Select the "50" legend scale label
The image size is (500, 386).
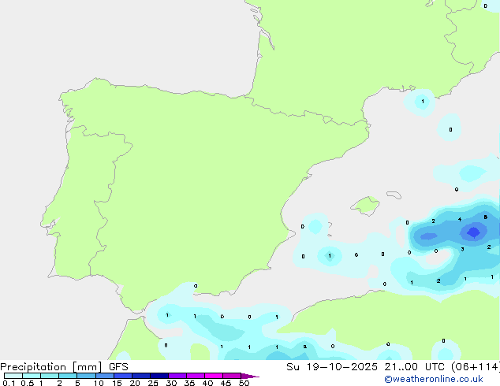[x=244, y=383]
